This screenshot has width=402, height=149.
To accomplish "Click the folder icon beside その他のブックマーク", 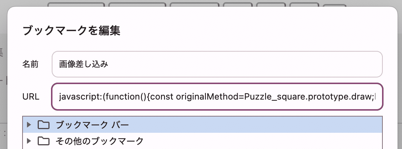I will click(x=44, y=141).
